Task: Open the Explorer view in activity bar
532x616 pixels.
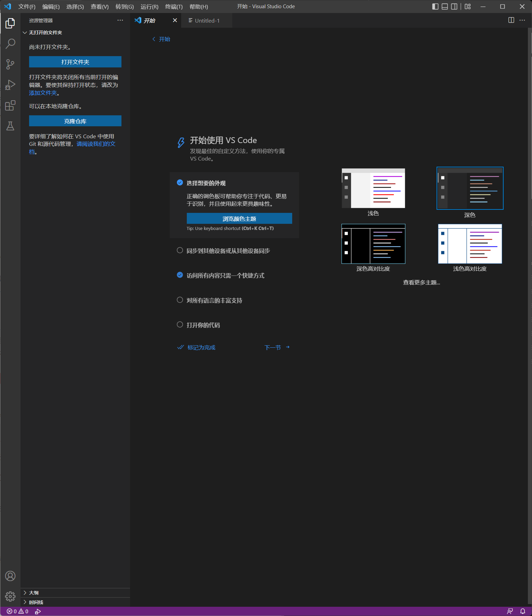Action: [10, 23]
